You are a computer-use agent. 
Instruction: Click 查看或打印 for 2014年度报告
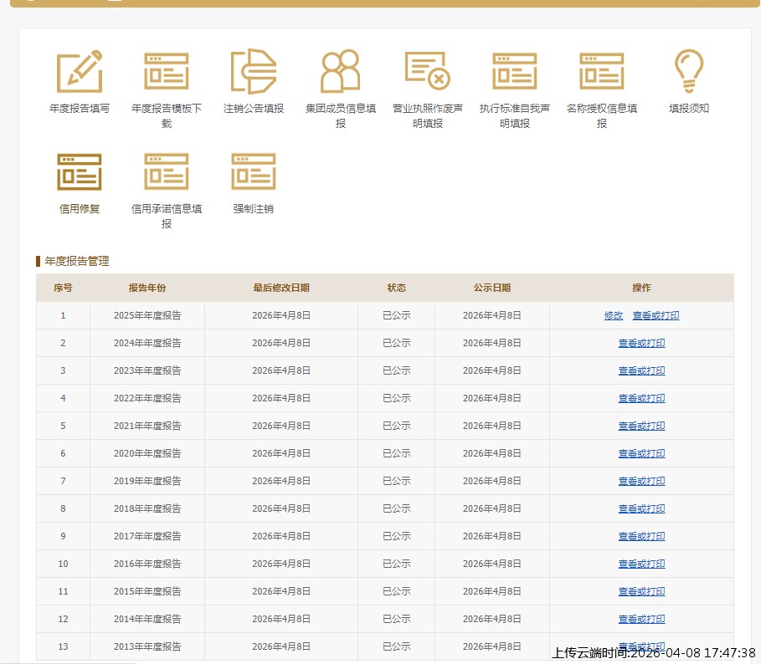tap(641, 620)
